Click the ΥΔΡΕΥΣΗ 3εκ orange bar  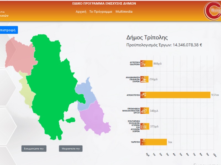[154, 142]
